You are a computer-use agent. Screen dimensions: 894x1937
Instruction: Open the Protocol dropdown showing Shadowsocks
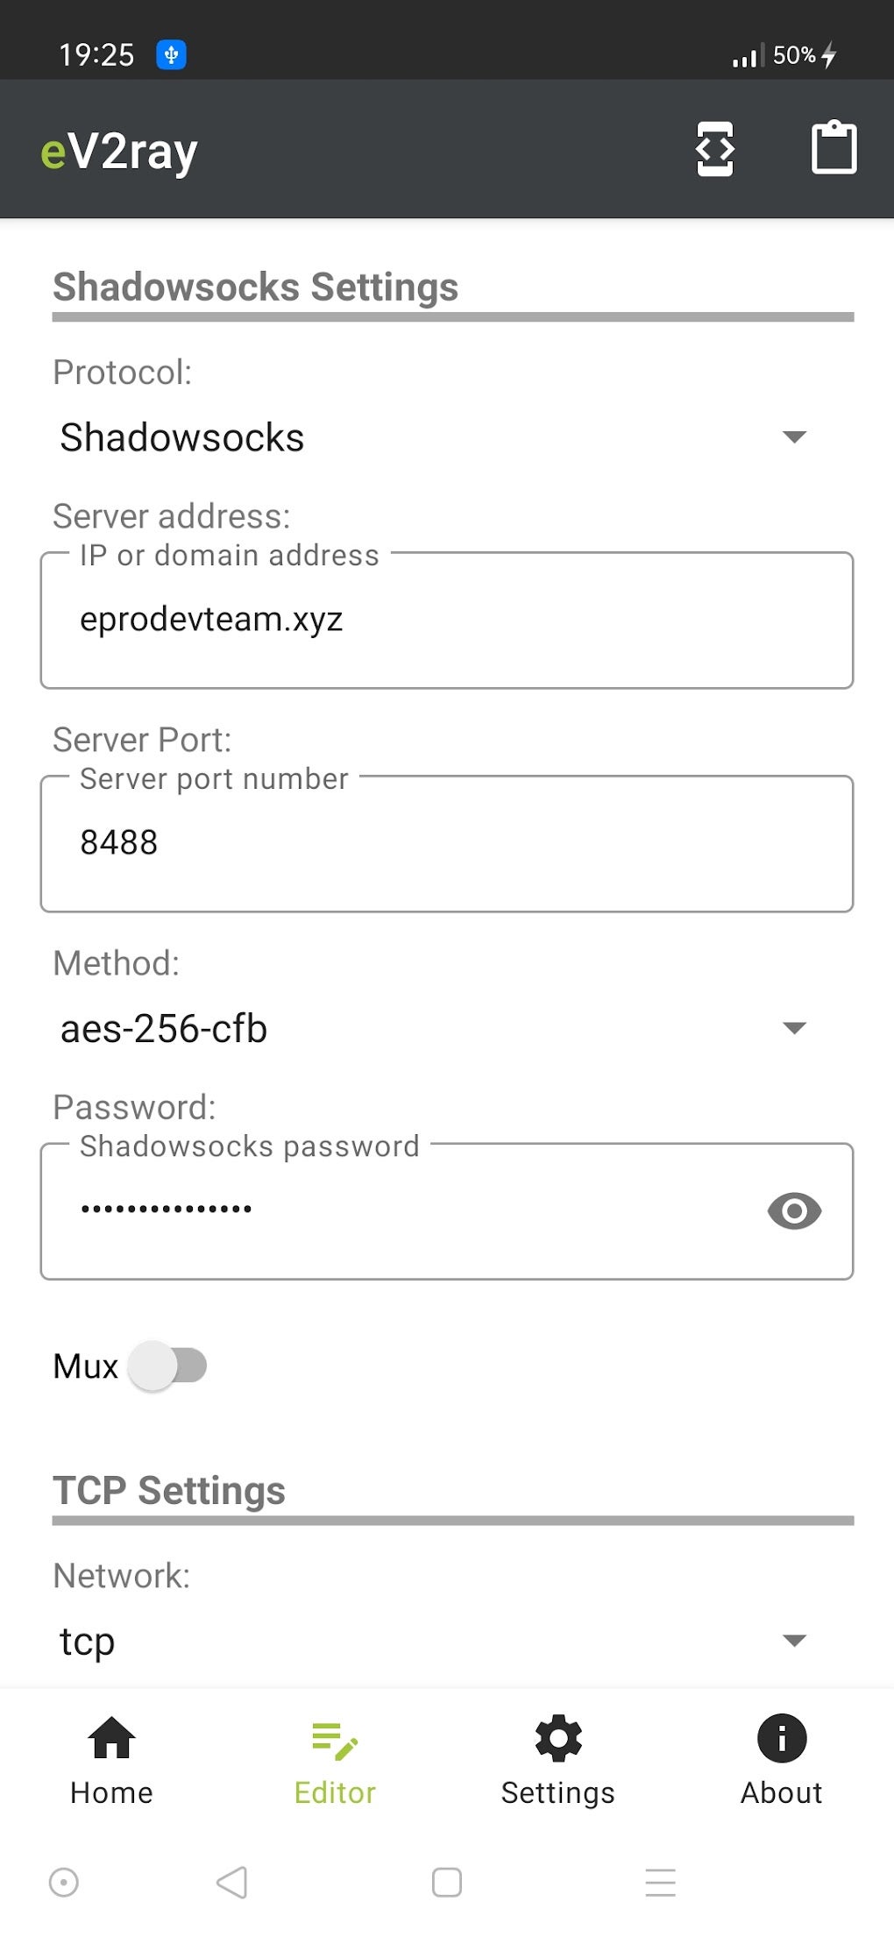(433, 437)
